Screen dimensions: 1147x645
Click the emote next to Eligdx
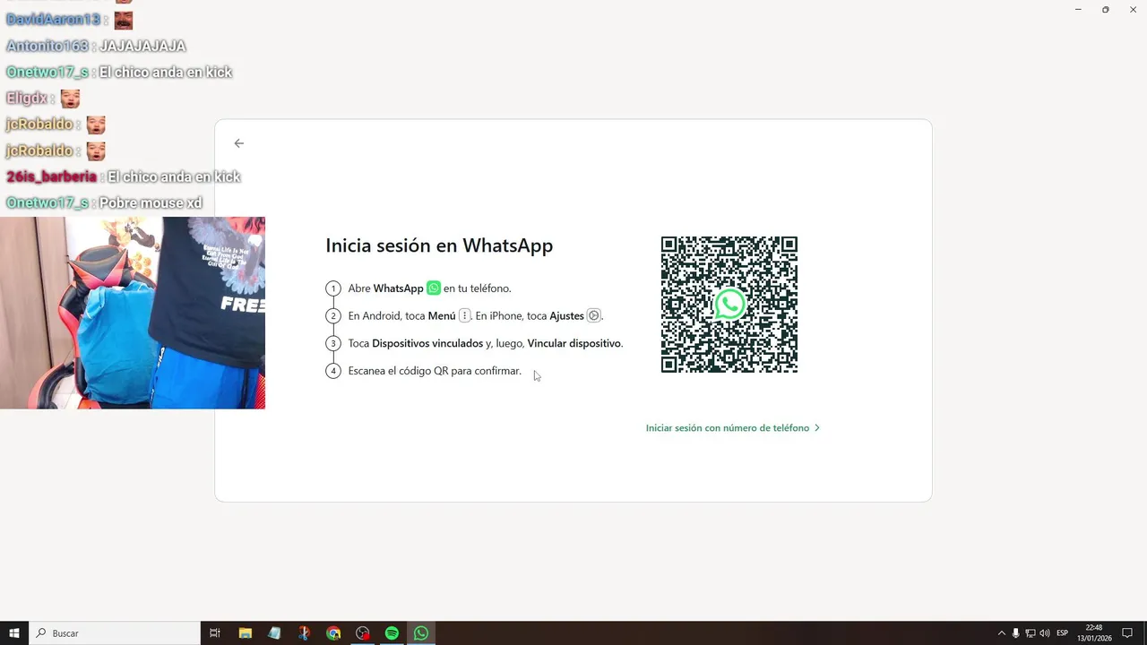pyautogui.click(x=70, y=99)
